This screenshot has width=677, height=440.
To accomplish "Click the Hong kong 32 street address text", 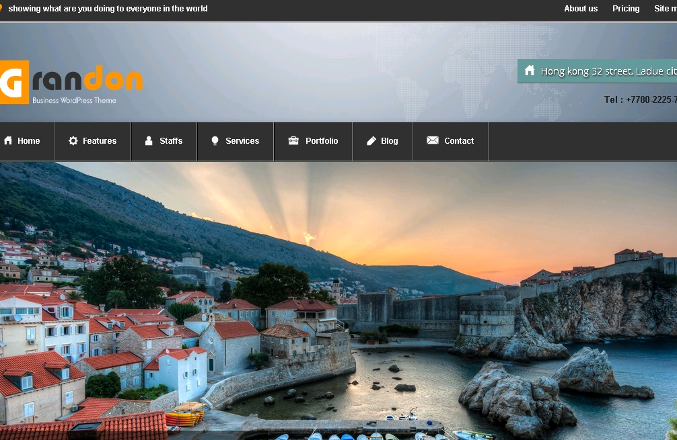I will coord(608,71).
